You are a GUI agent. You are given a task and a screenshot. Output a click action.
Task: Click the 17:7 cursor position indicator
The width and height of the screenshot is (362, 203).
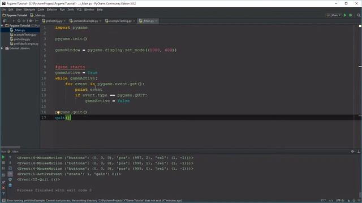tap(323, 201)
